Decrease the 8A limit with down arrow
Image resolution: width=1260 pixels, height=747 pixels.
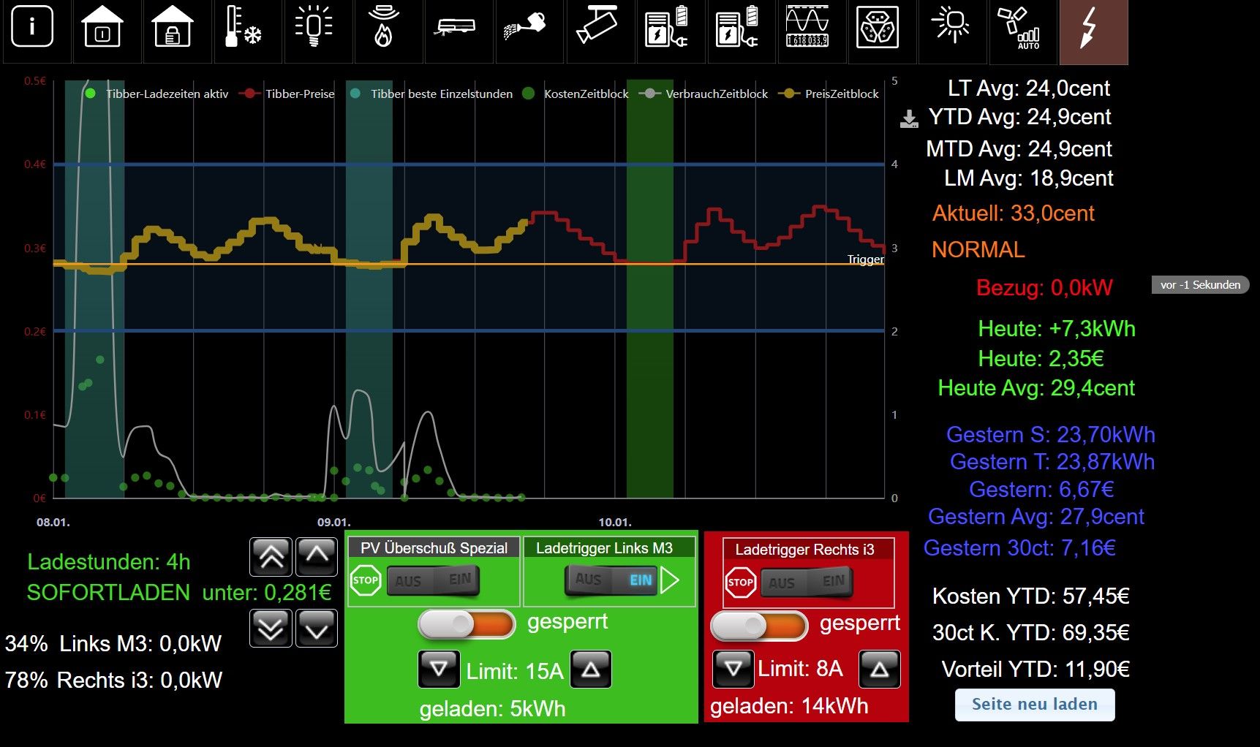click(733, 668)
